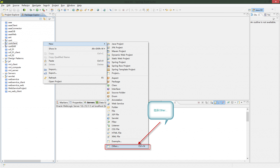Click Import... in the context menu
280x168 pixels.
[75, 69]
